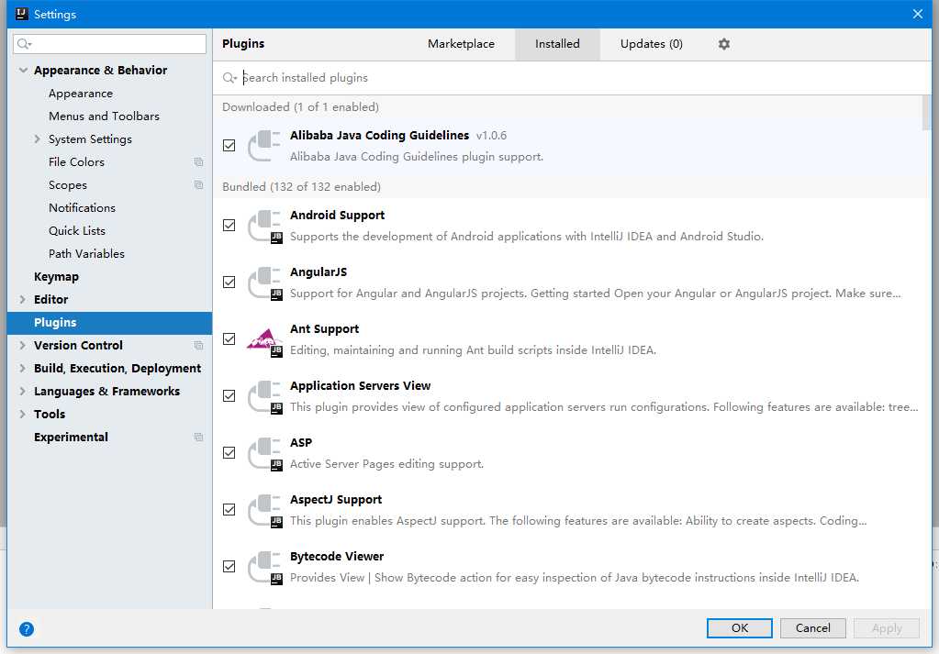The height and width of the screenshot is (654, 939).
Task: Focus the settings search field
Action: click(x=109, y=44)
